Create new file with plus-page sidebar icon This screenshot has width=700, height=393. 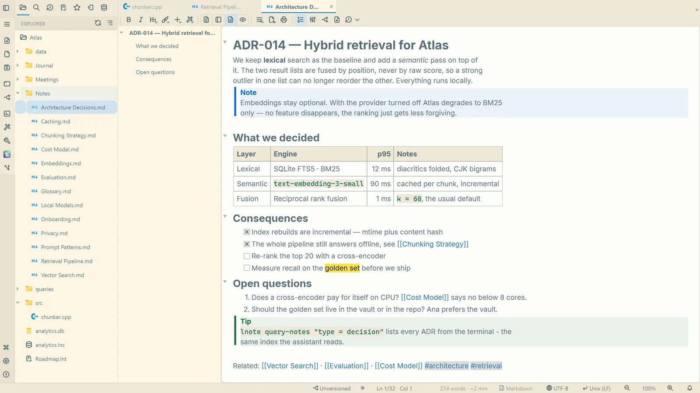click(7, 41)
